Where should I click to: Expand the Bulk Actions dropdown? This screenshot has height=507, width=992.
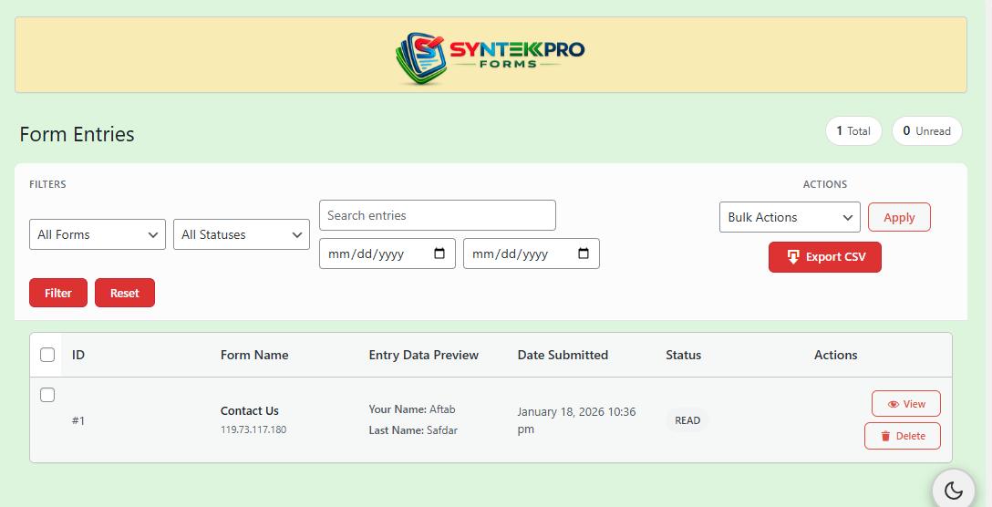790,217
